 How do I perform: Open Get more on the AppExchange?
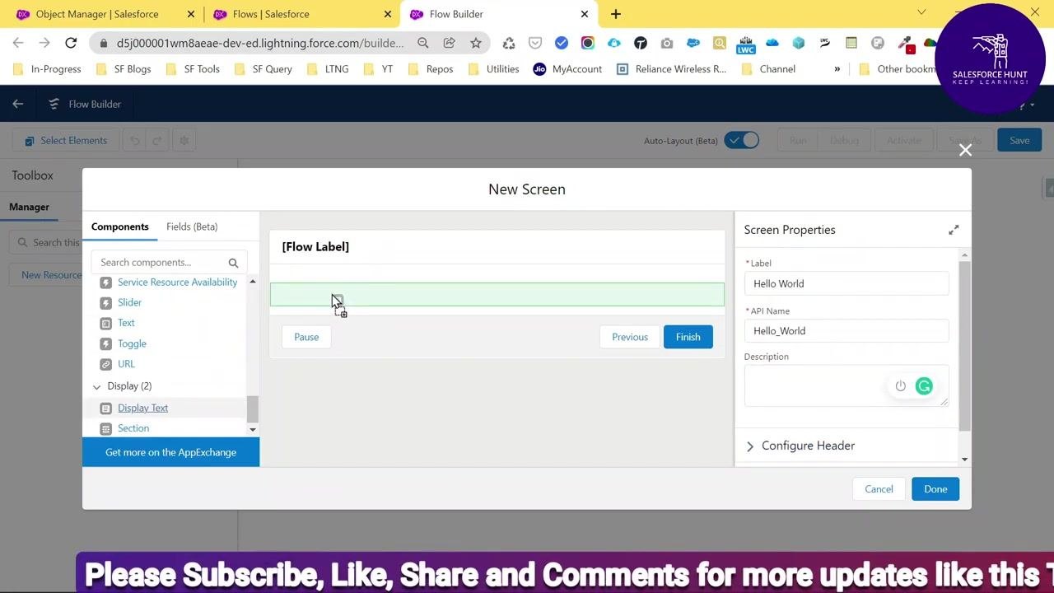pos(170,452)
